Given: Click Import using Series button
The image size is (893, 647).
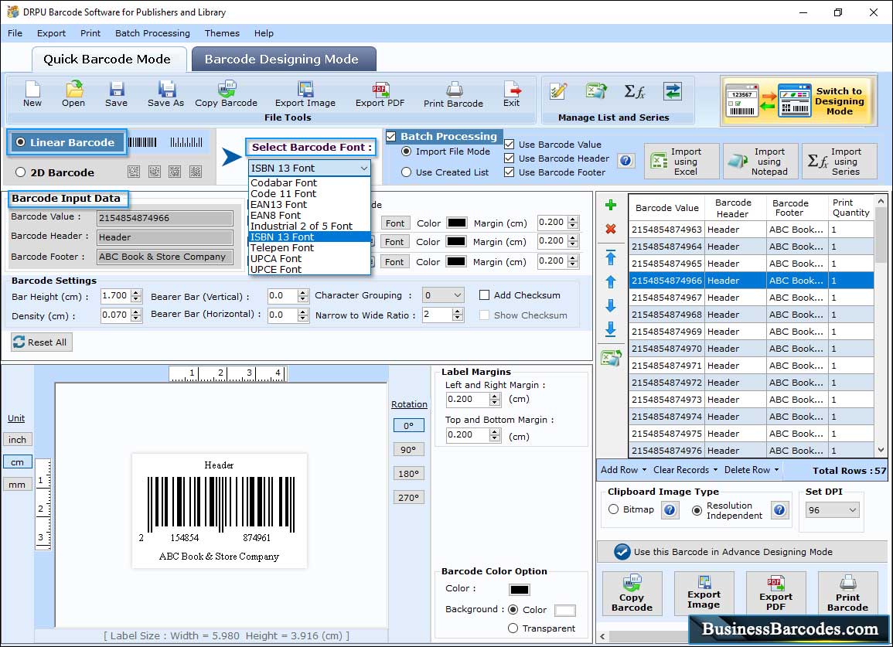Looking at the screenshot, I should 840,162.
